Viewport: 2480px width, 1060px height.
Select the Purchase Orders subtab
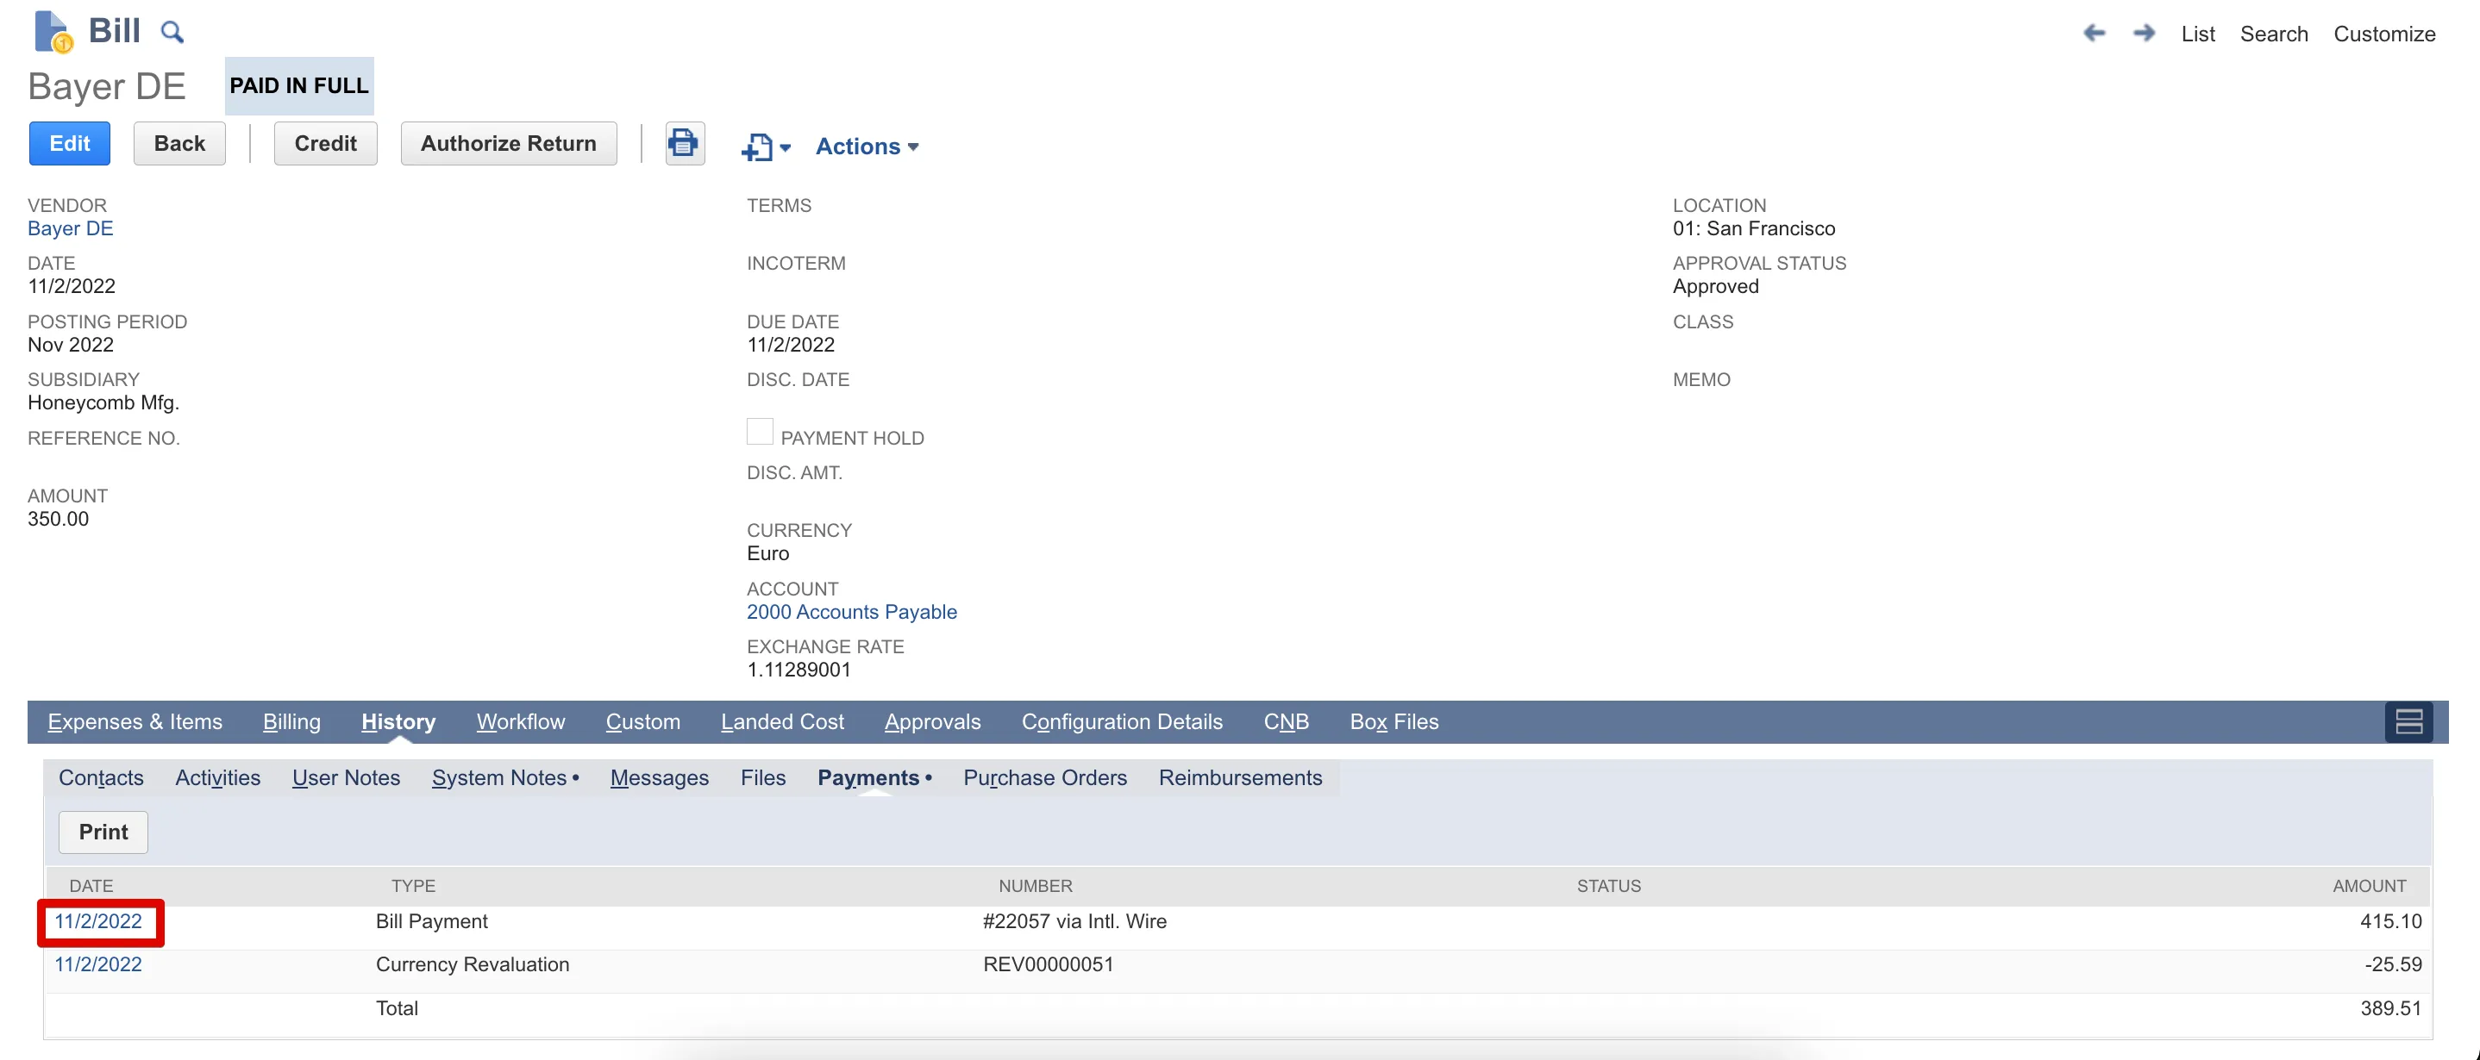point(1045,777)
